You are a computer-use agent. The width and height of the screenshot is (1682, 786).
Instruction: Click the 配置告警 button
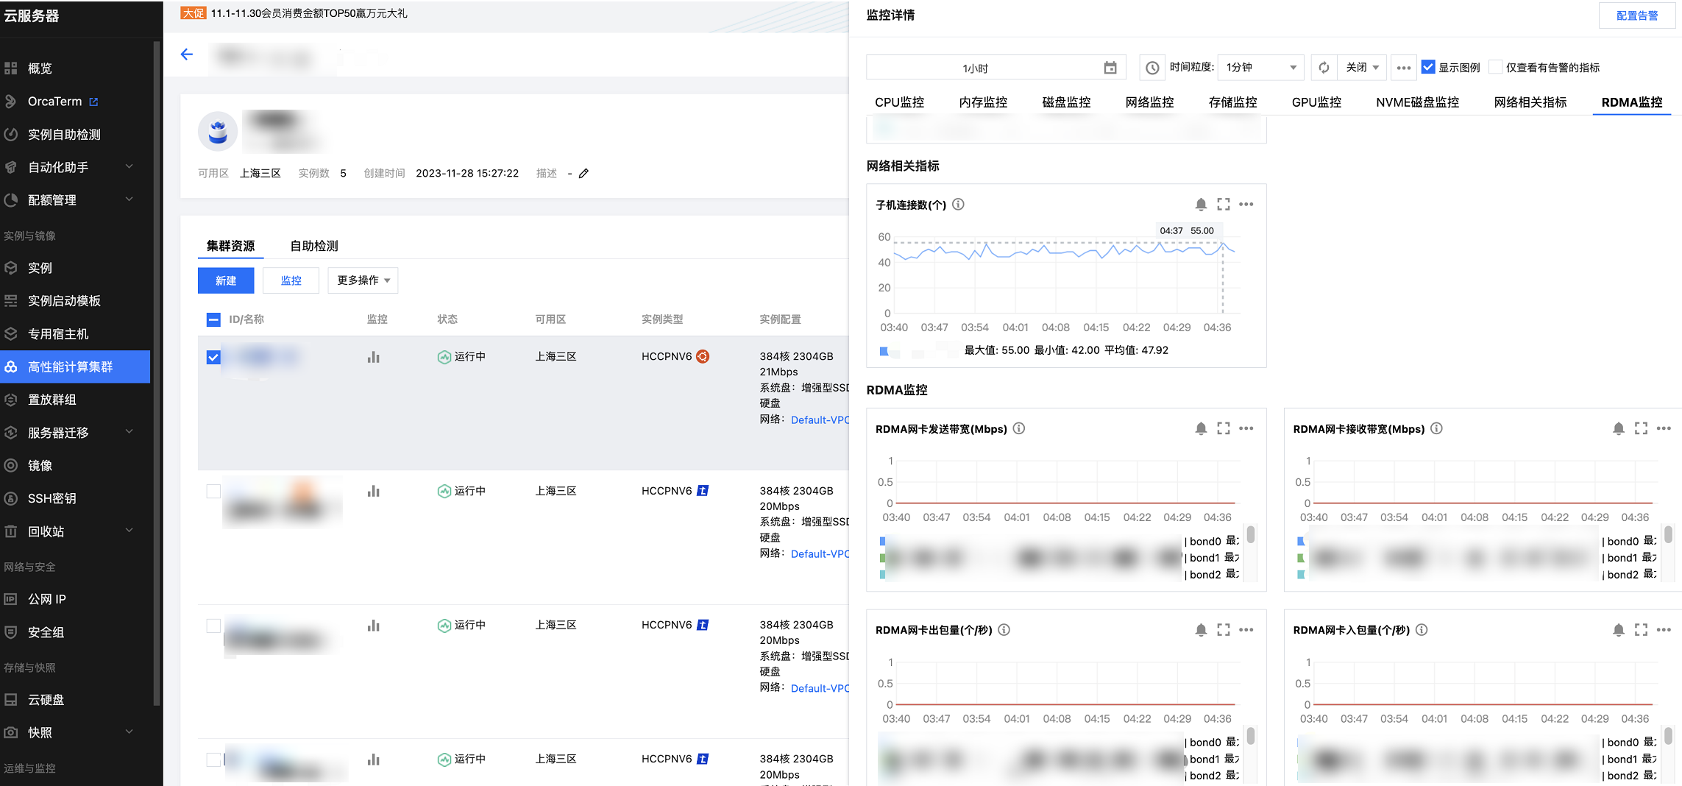tap(1636, 15)
